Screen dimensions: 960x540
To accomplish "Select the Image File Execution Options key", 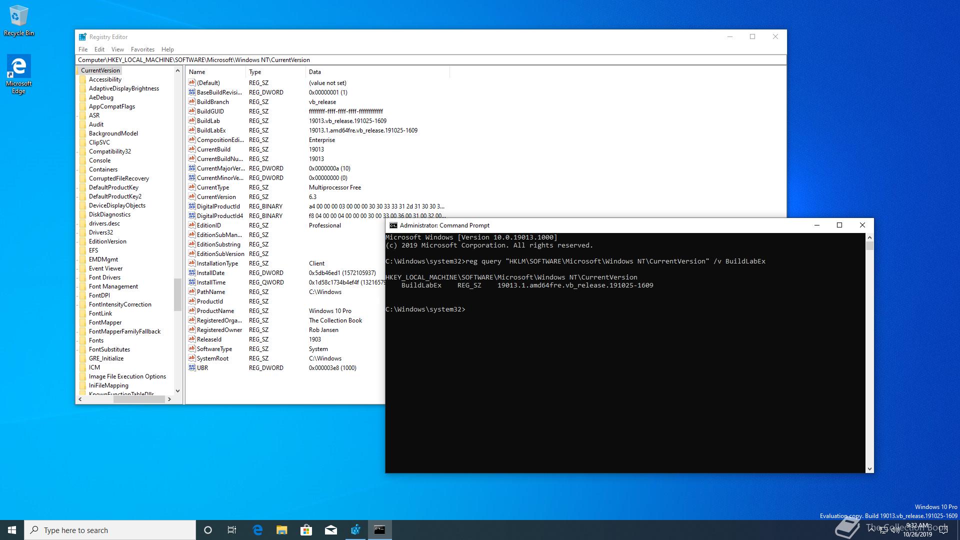I will pos(127,376).
